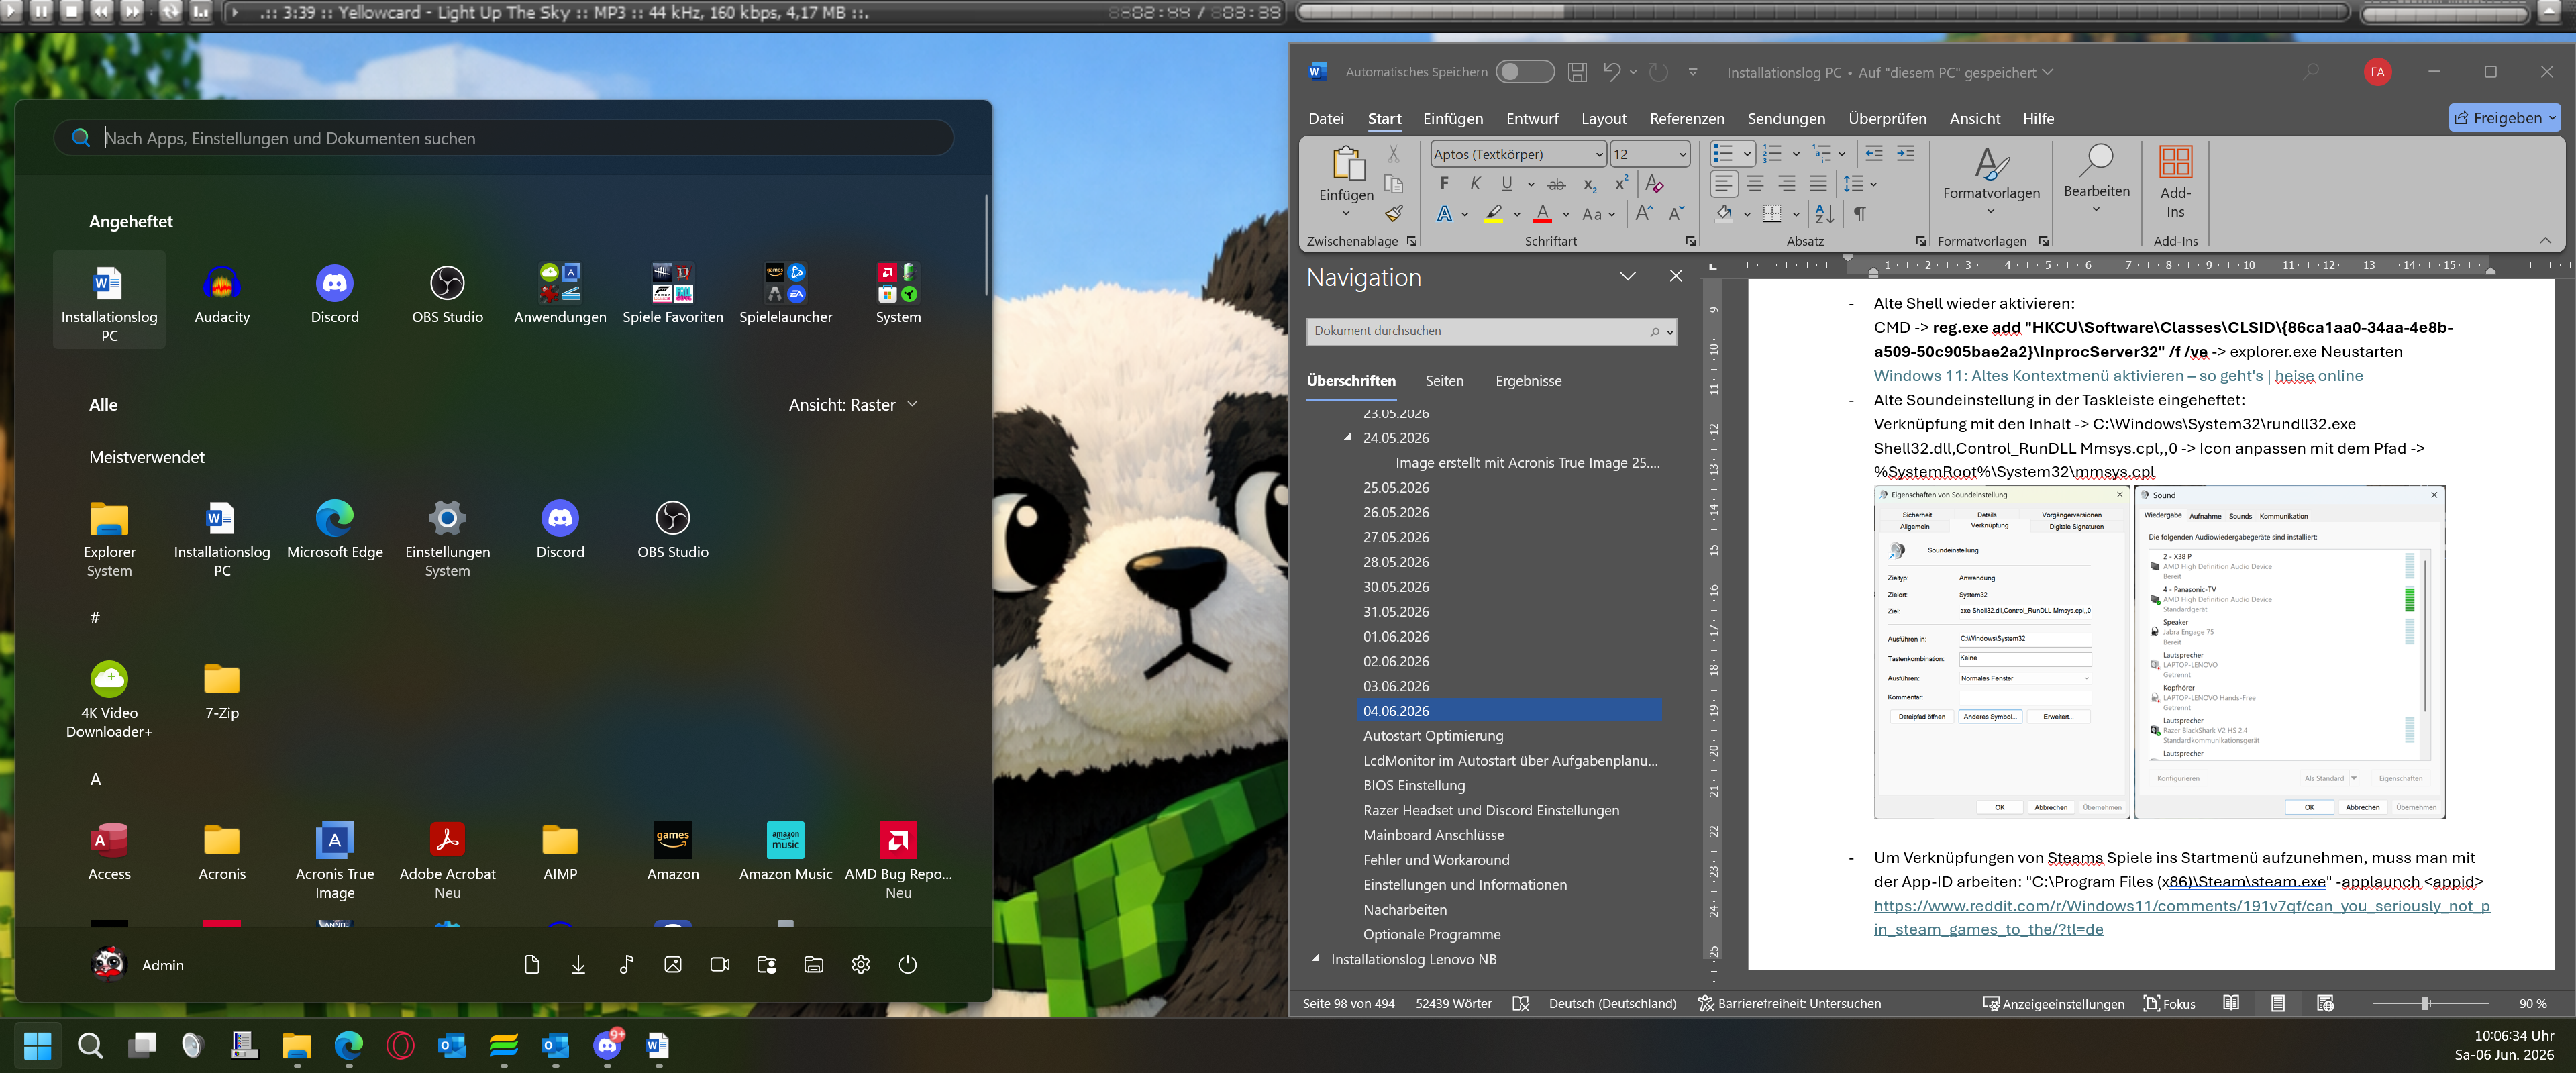
Task: Toggle bold formatting in Word ribbon
Action: [x=1444, y=183]
